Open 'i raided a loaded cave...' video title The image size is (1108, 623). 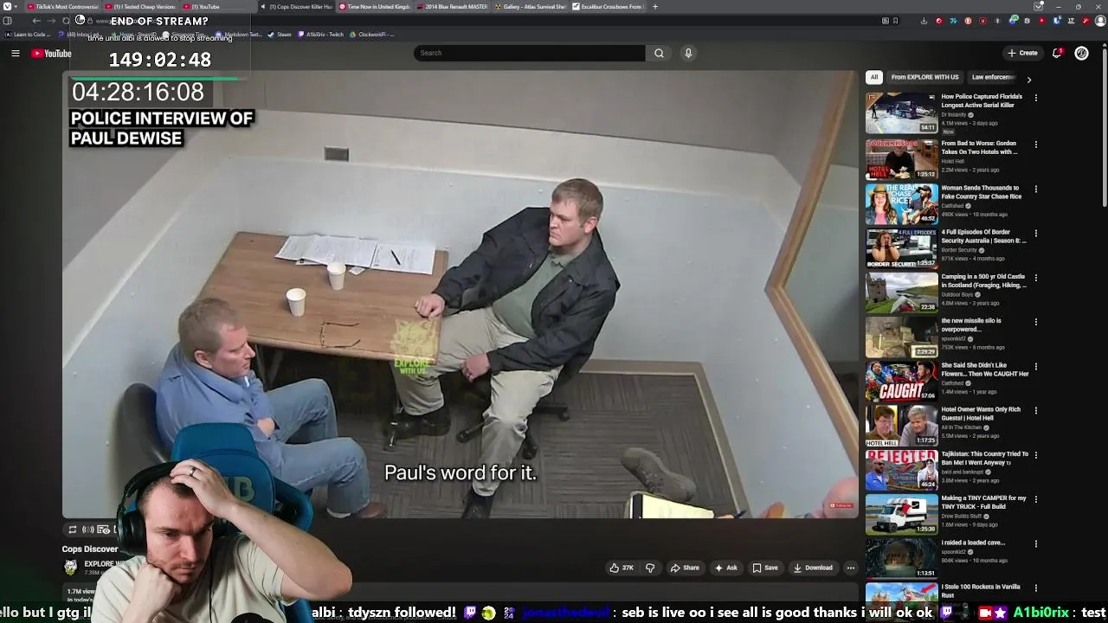coord(973,543)
